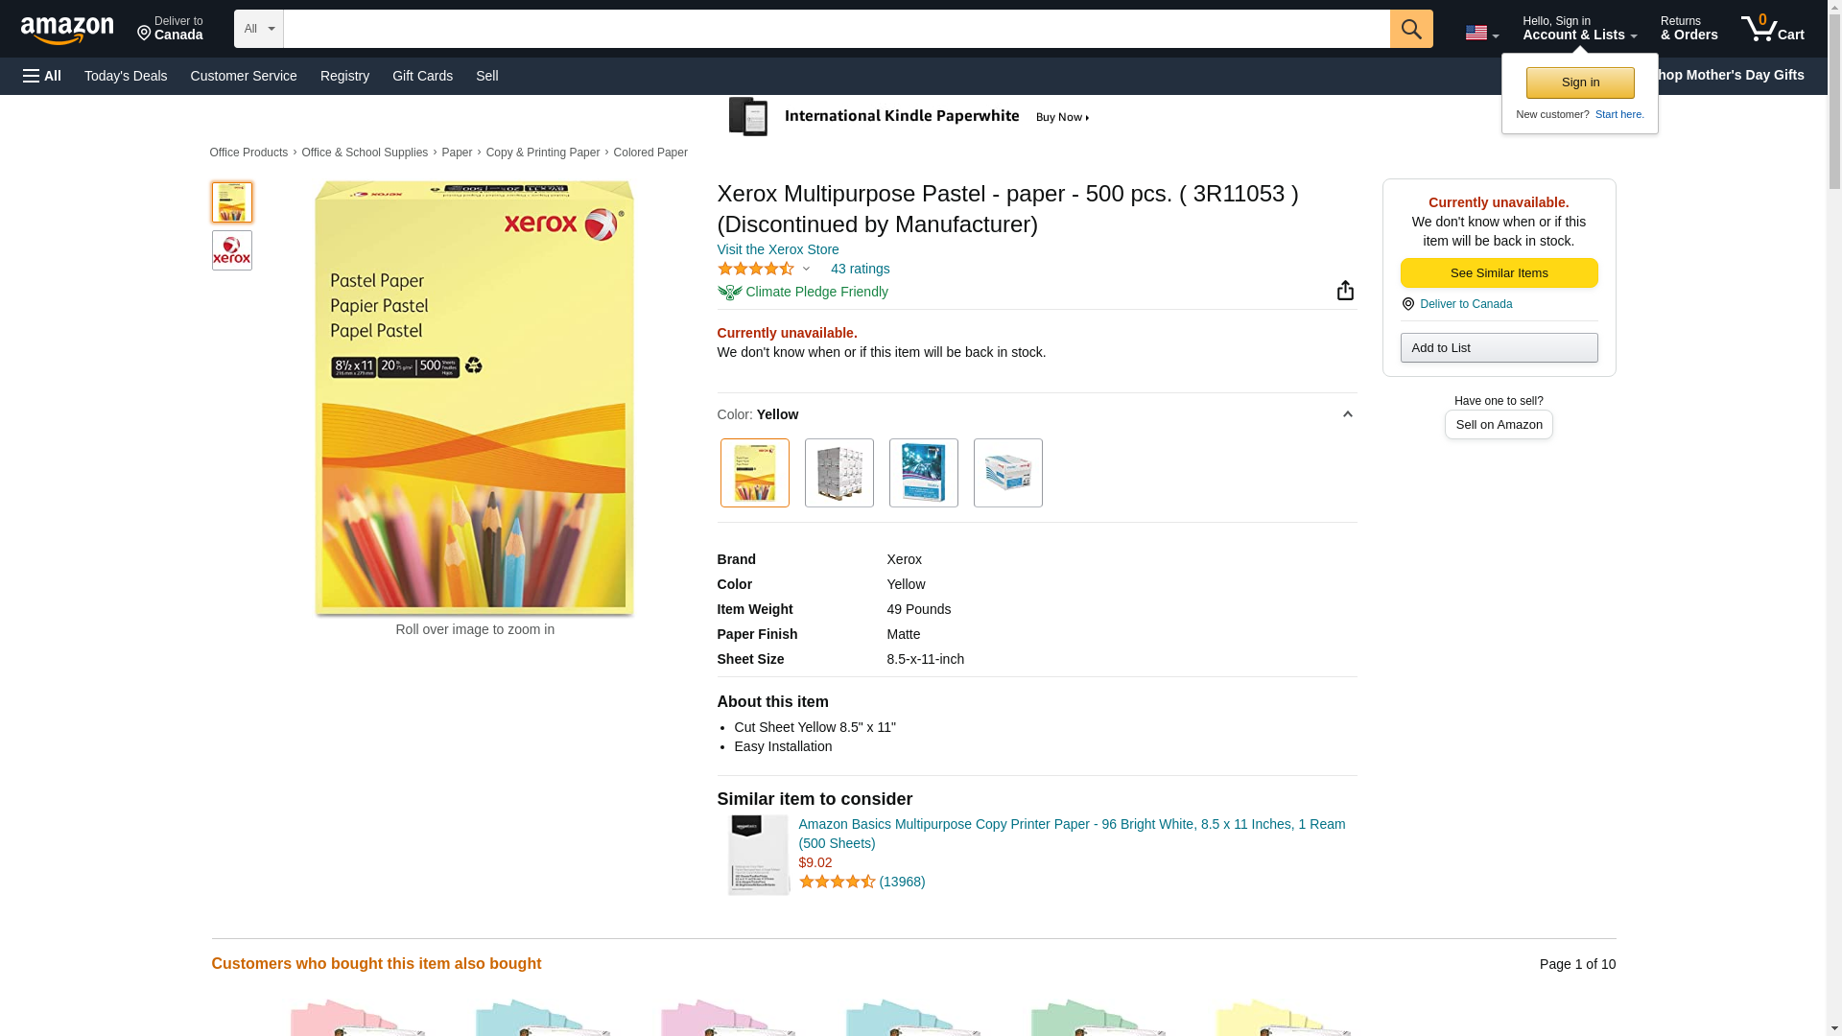
Task: Open Today's Deals in navigation bar
Action: point(126,76)
